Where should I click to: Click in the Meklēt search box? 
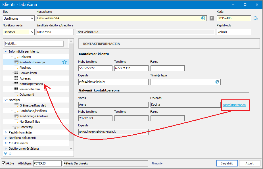(x=34, y=43)
